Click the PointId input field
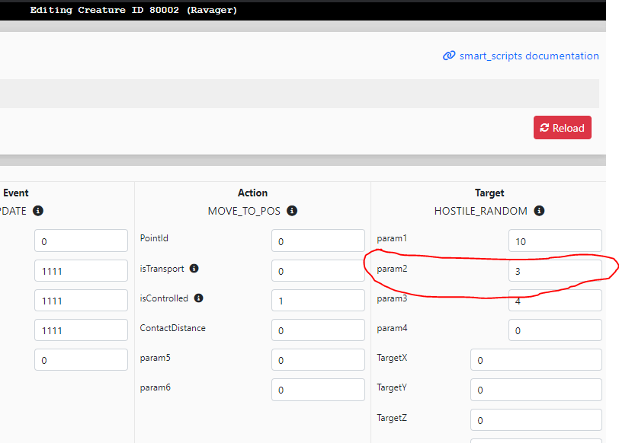This screenshot has height=443, width=619. pos(318,241)
